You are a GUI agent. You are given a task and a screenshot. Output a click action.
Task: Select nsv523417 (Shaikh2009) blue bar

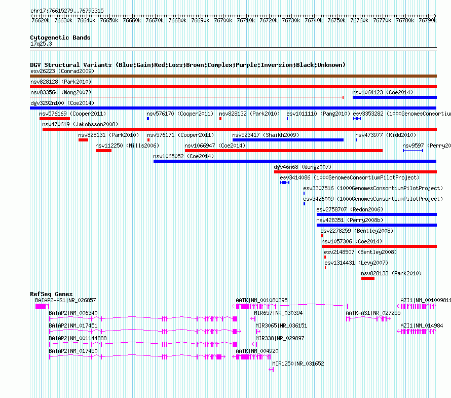click(x=288, y=140)
